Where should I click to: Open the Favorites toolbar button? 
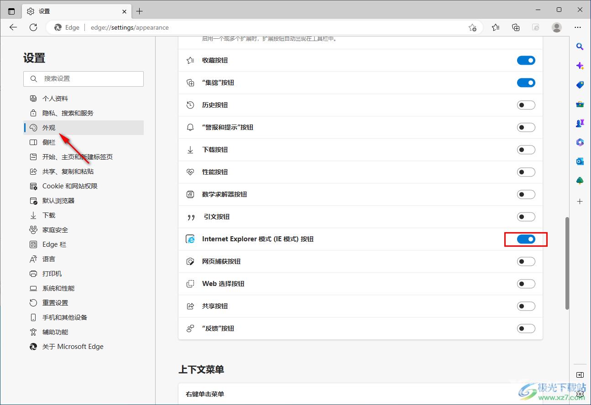coord(496,27)
